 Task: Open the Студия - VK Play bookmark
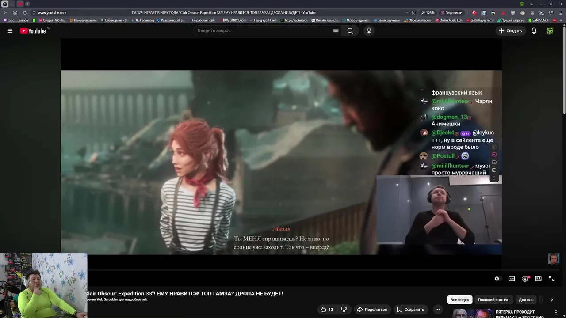click(x=52, y=20)
